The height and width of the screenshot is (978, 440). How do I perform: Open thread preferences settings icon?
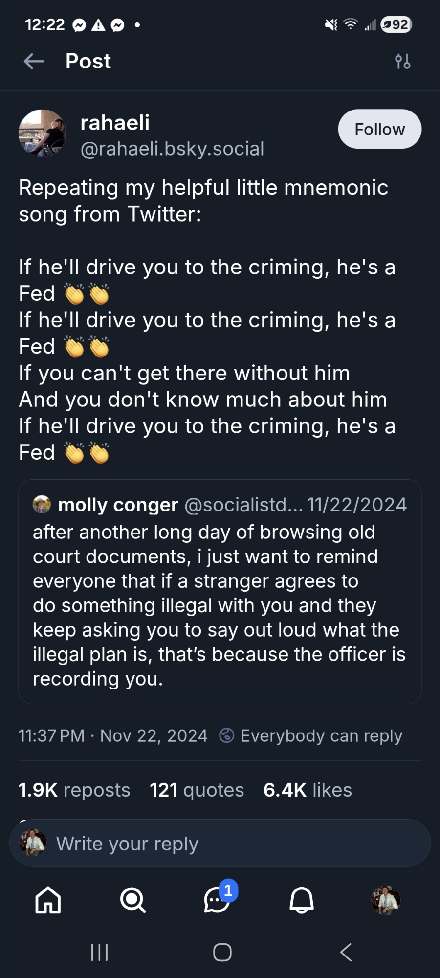click(x=402, y=62)
